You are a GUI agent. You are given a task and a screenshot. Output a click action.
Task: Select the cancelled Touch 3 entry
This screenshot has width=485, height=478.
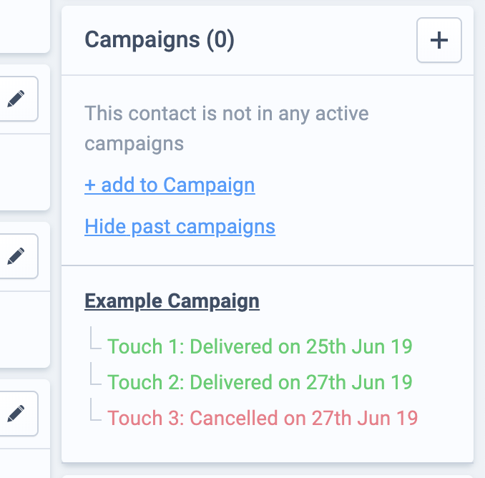click(263, 418)
